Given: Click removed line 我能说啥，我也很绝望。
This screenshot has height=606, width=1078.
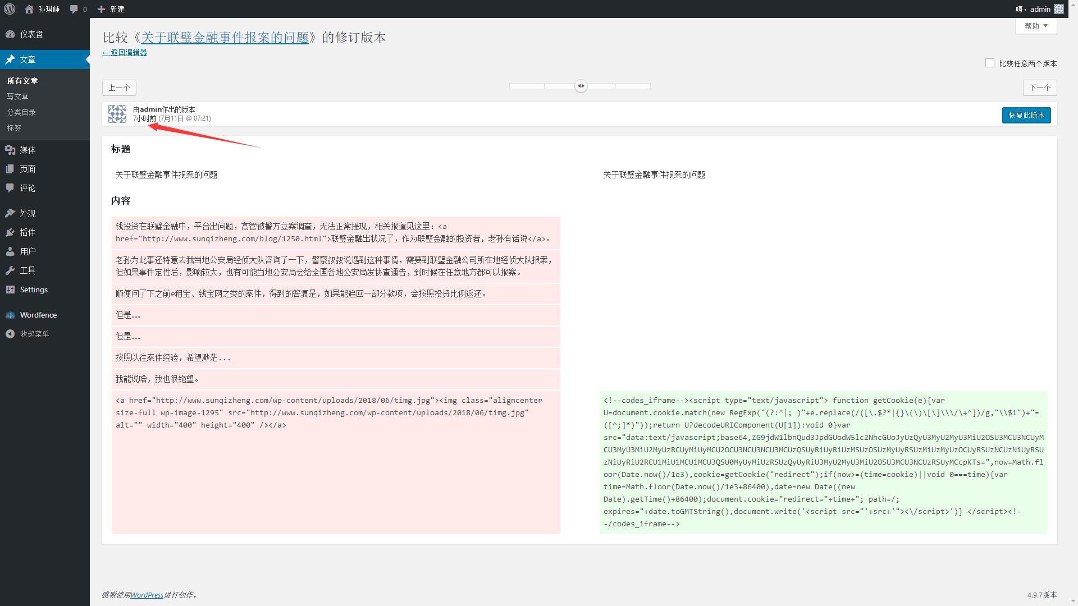Looking at the screenshot, I should tap(336, 379).
